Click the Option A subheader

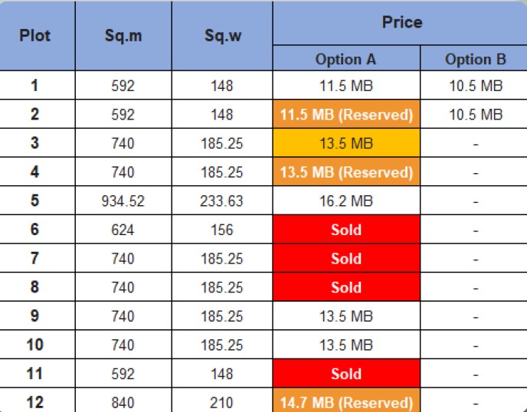[346, 58]
